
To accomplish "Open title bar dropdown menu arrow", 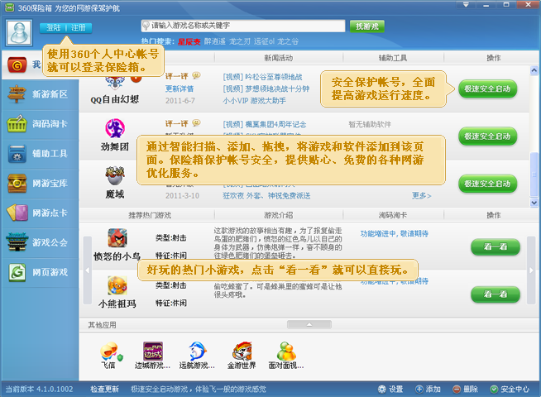I will click(466, 5).
